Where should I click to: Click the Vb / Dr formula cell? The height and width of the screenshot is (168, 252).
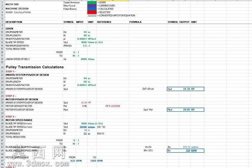pyautogui.click(x=148, y=147)
